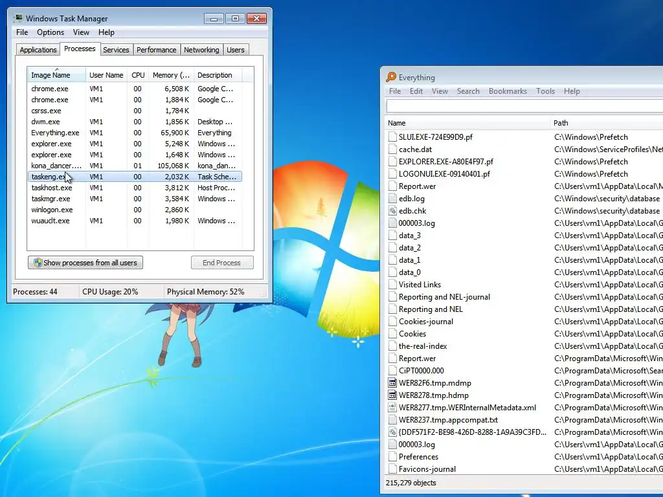Switch to the Services tab

(116, 50)
